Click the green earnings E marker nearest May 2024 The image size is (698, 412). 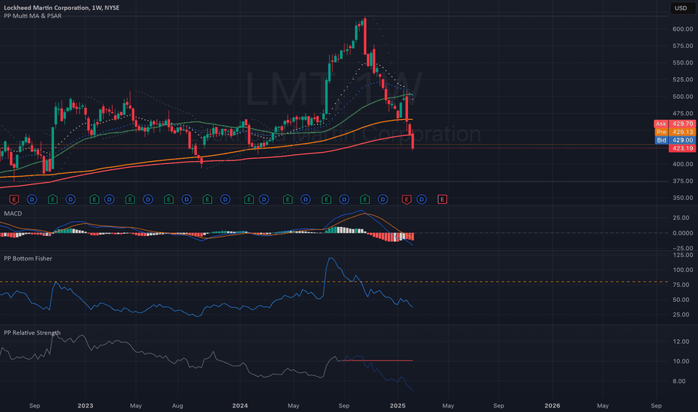pyautogui.click(x=288, y=199)
